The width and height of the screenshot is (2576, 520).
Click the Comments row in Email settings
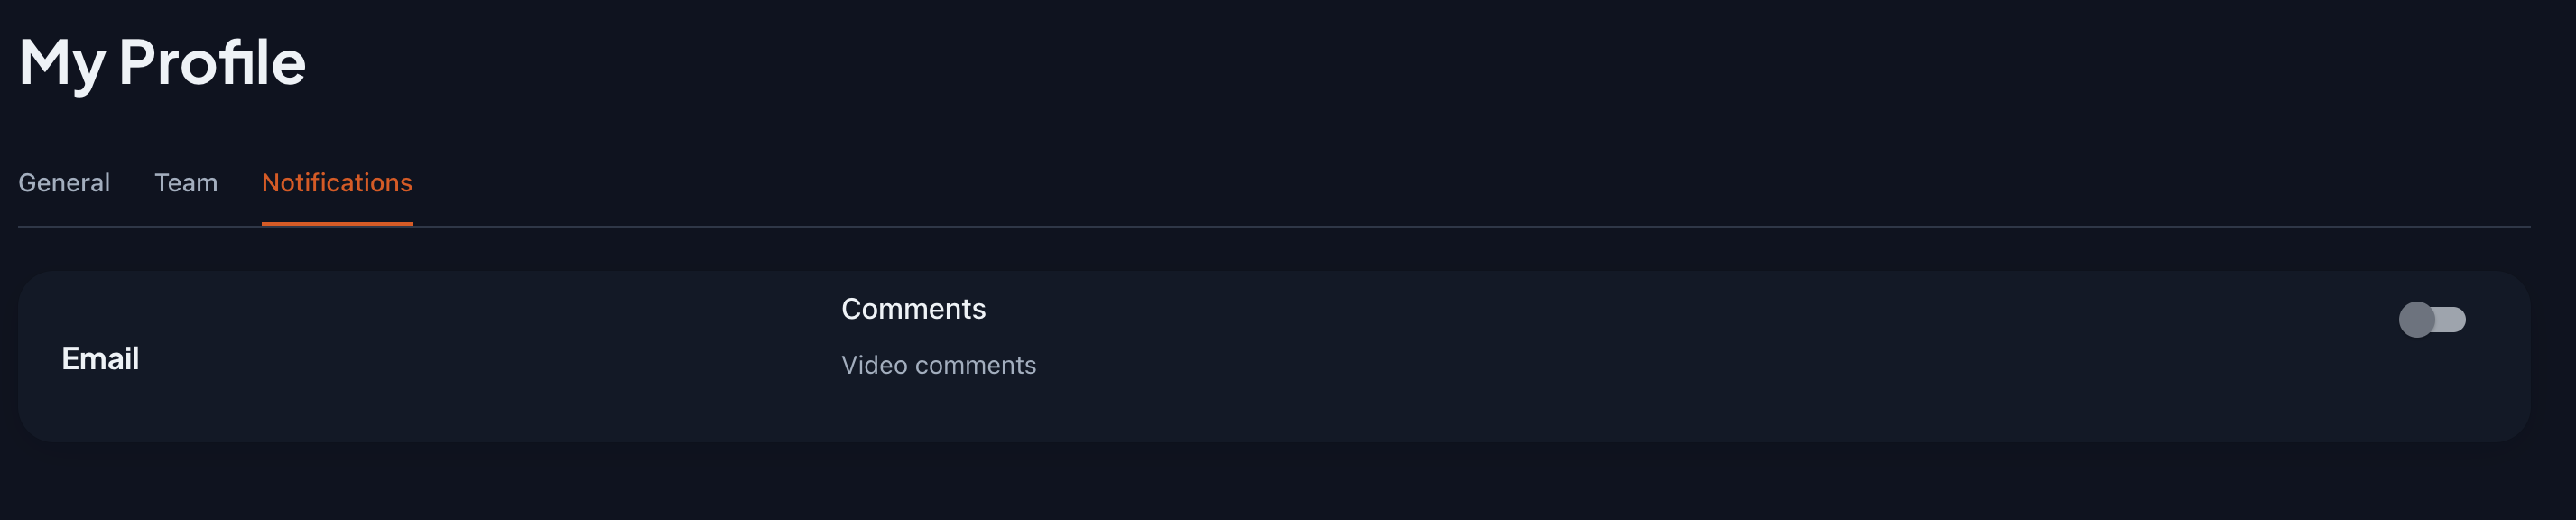point(1200,320)
